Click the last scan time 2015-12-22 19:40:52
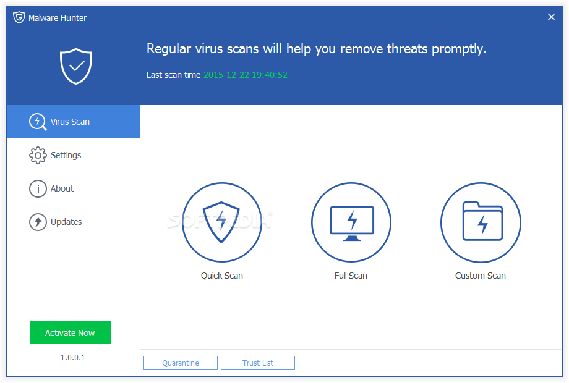The width and height of the screenshot is (569, 383). (246, 75)
